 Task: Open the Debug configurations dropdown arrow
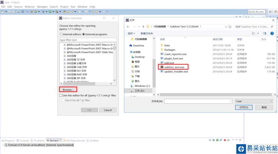(46, 12)
